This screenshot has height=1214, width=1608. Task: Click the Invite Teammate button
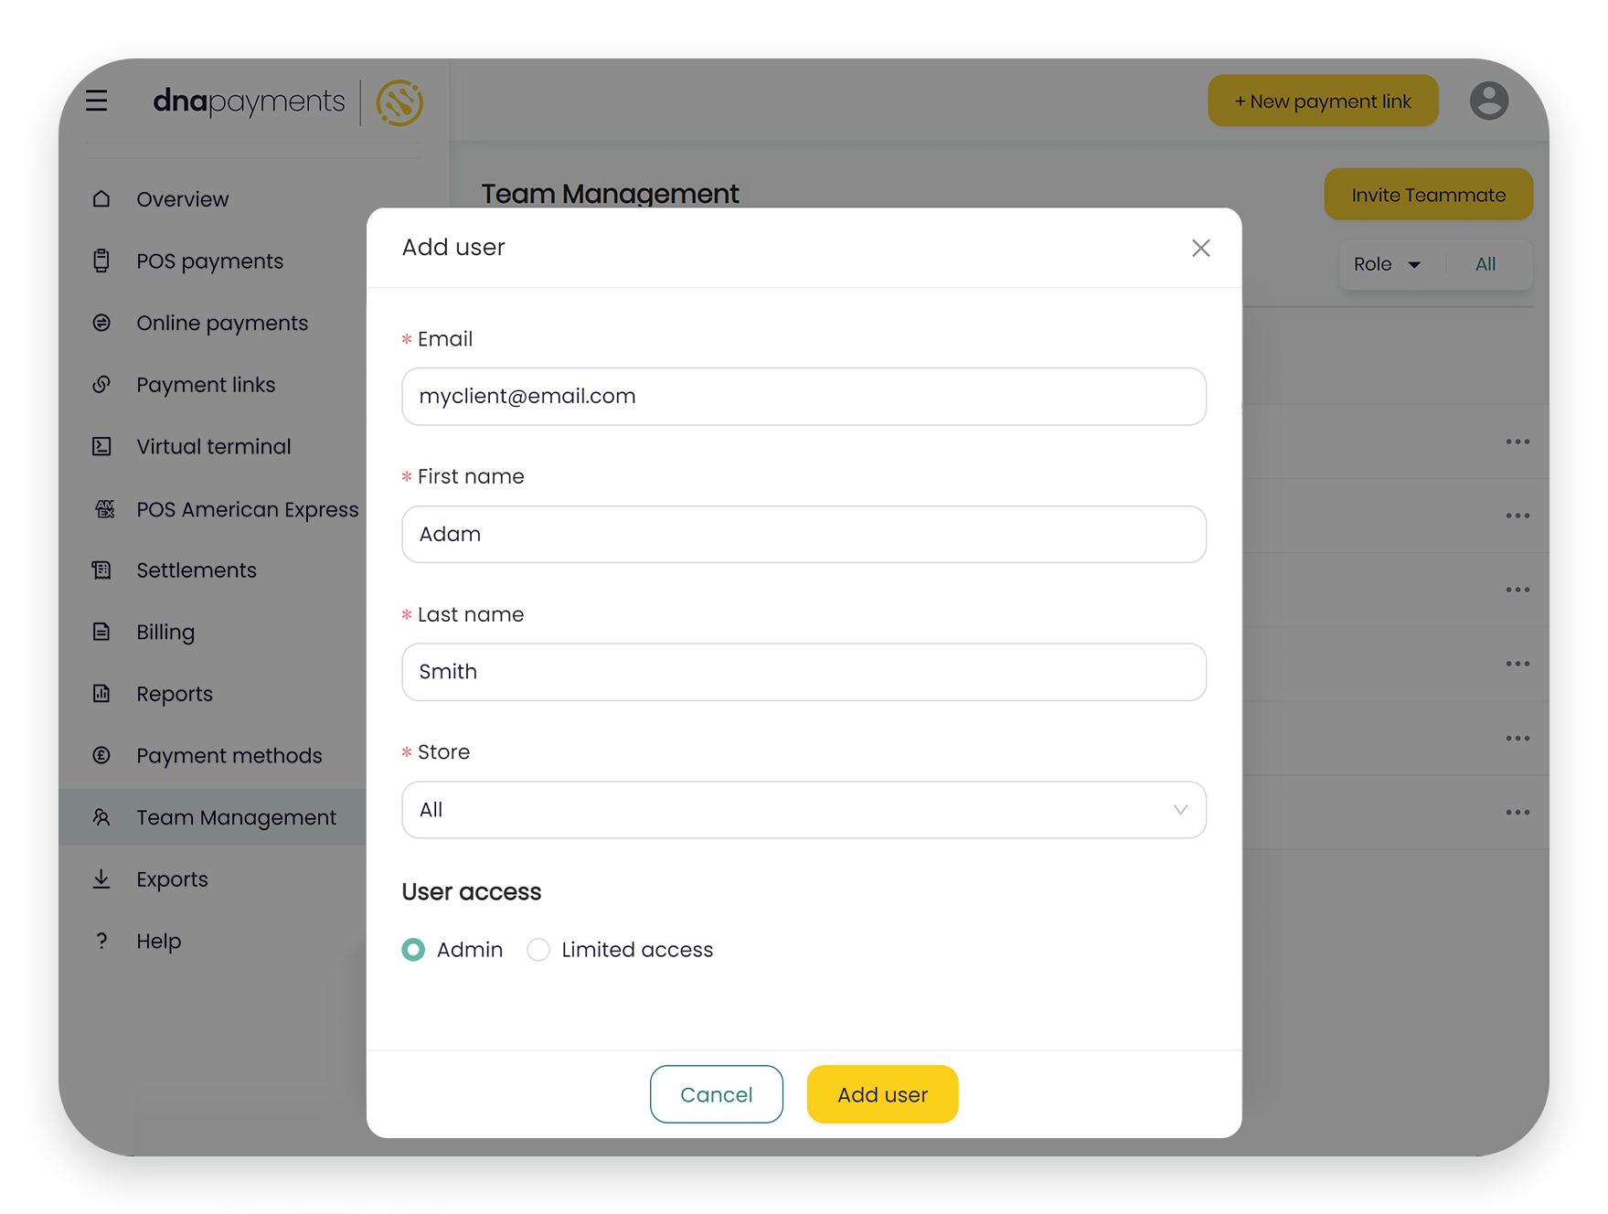pyautogui.click(x=1428, y=194)
